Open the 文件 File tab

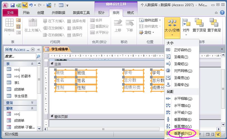point(10,13)
